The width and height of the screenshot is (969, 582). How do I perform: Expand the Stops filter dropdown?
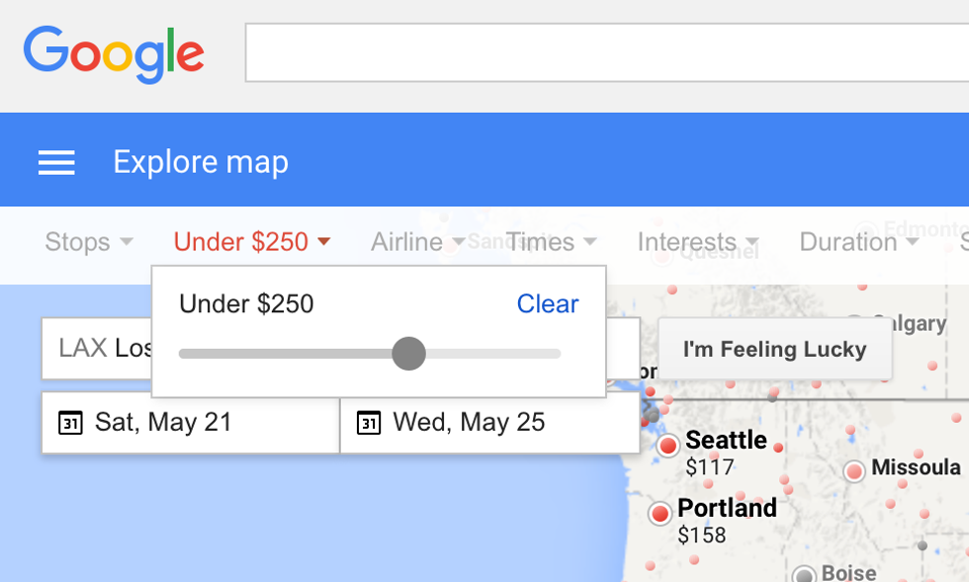click(88, 242)
